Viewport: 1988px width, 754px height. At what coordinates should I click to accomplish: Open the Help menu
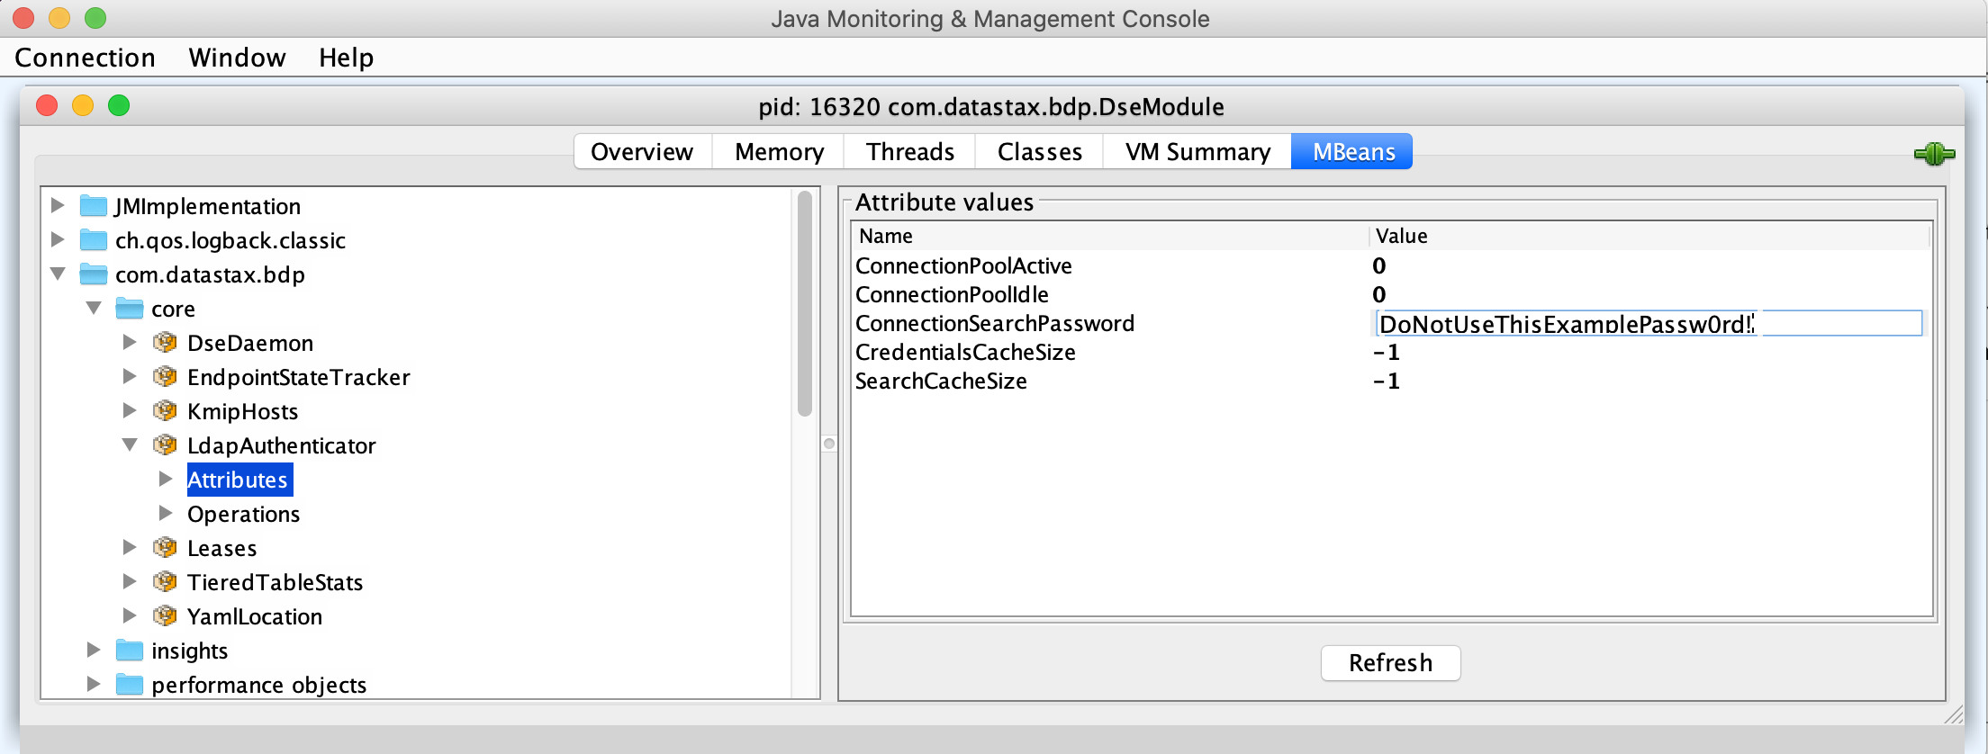click(x=346, y=58)
